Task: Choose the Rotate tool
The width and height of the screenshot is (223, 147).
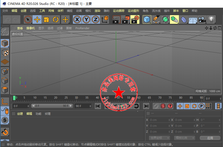Action: [55, 19]
